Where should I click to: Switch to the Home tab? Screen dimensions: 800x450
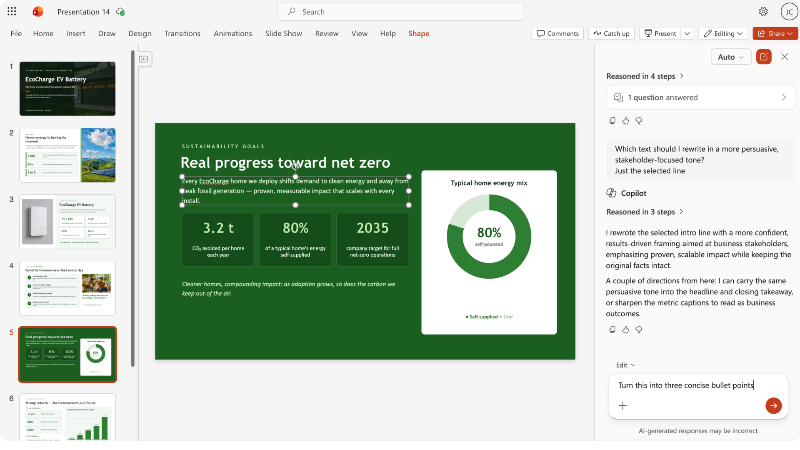click(43, 33)
